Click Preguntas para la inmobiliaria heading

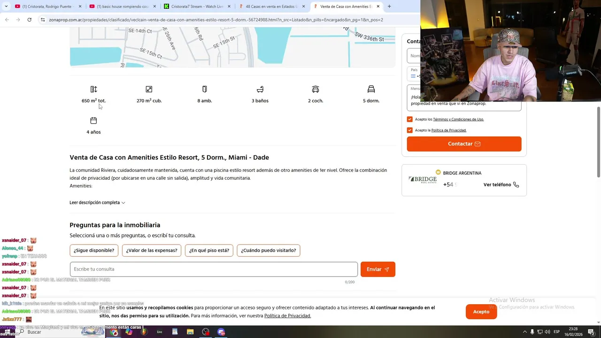click(x=115, y=225)
